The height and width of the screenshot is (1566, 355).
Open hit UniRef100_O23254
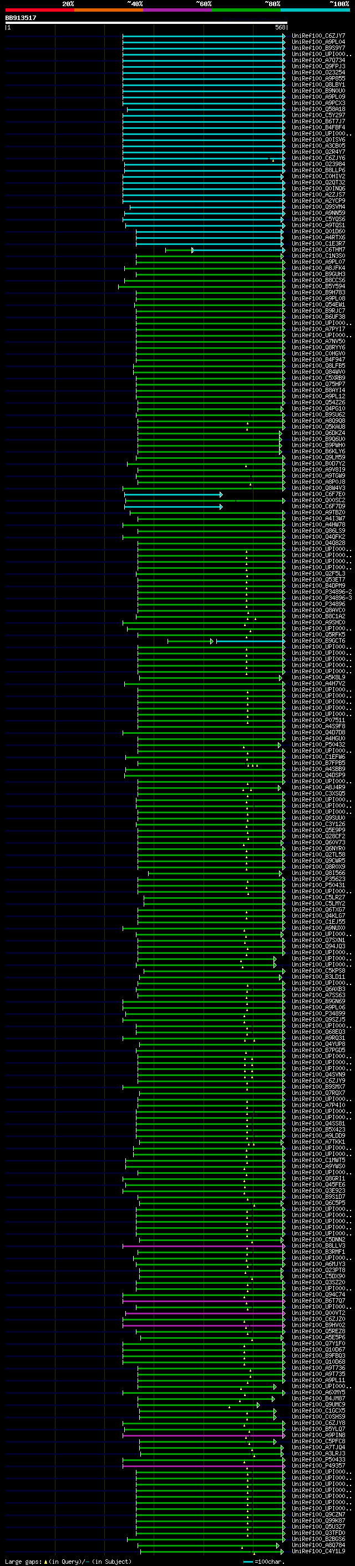click(x=318, y=72)
